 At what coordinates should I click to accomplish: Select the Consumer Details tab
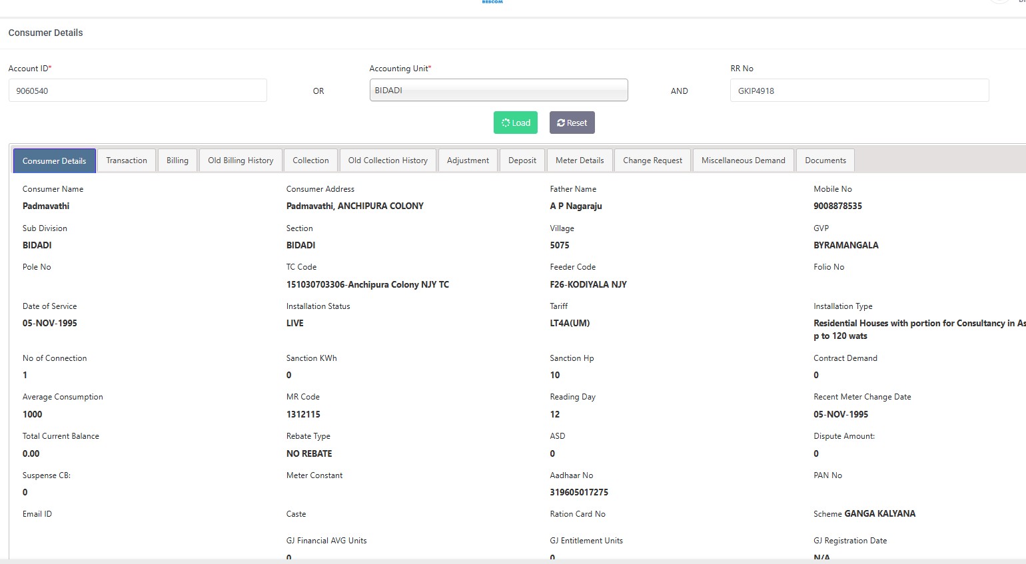(x=55, y=160)
